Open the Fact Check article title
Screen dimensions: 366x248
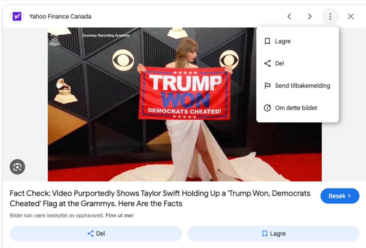click(160, 199)
